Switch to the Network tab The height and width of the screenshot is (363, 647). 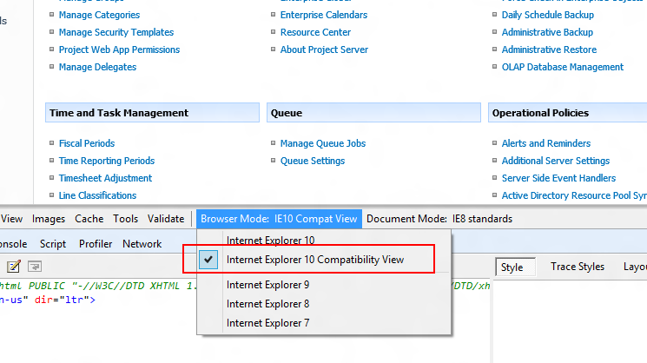pyautogui.click(x=142, y=244)
